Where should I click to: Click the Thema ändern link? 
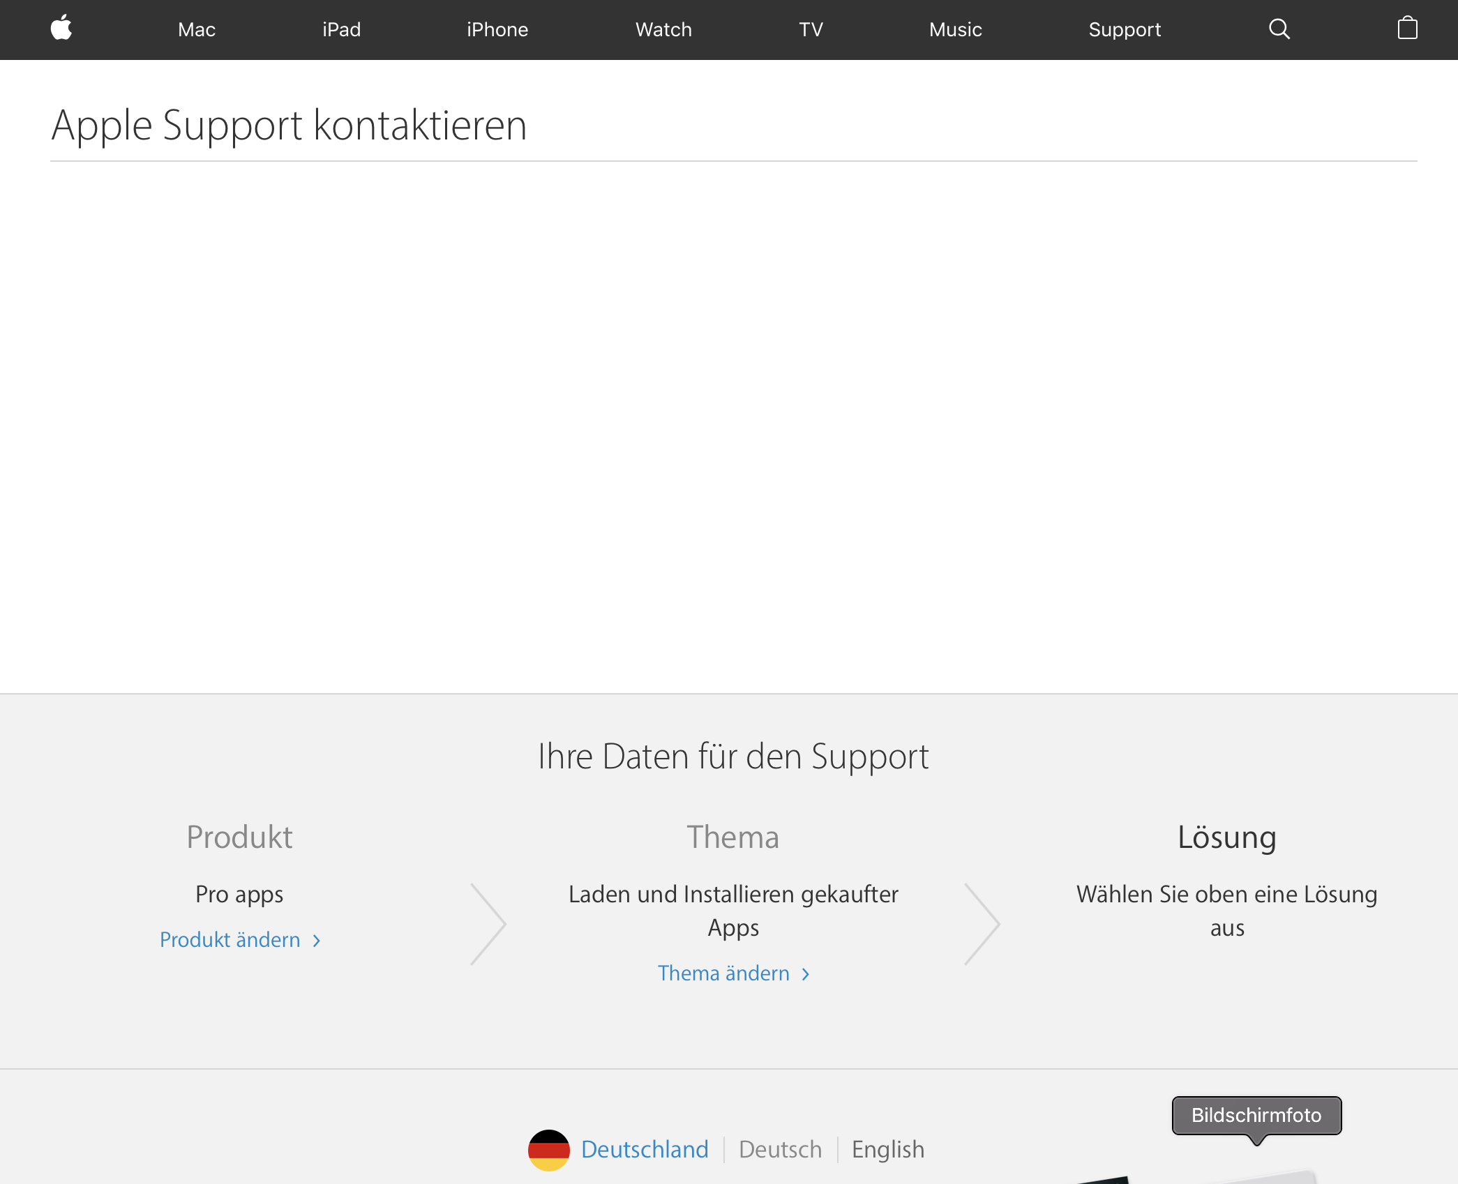723,973
